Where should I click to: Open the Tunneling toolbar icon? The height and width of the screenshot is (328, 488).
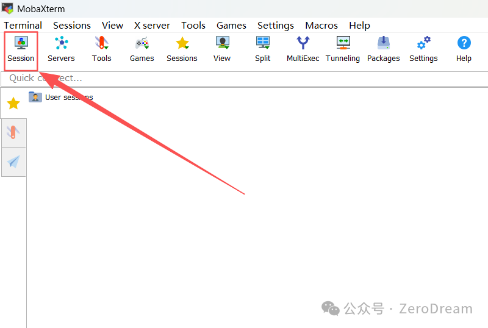click(x=343, y=50)
